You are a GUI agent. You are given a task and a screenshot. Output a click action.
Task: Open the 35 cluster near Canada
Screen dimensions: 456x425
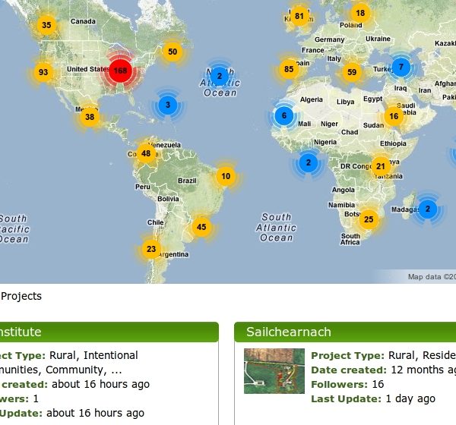tap(46, 25)
